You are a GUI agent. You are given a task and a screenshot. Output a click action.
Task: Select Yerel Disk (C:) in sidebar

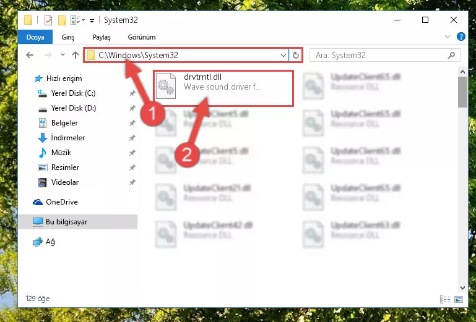tap(73, 93)
